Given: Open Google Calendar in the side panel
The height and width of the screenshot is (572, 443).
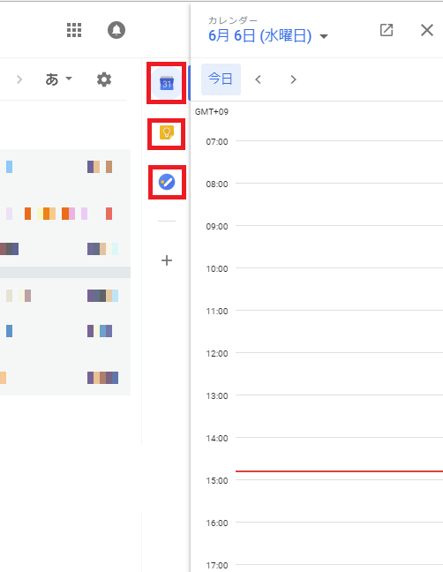Looking at the screenshot, I should (x=167, y=83).
